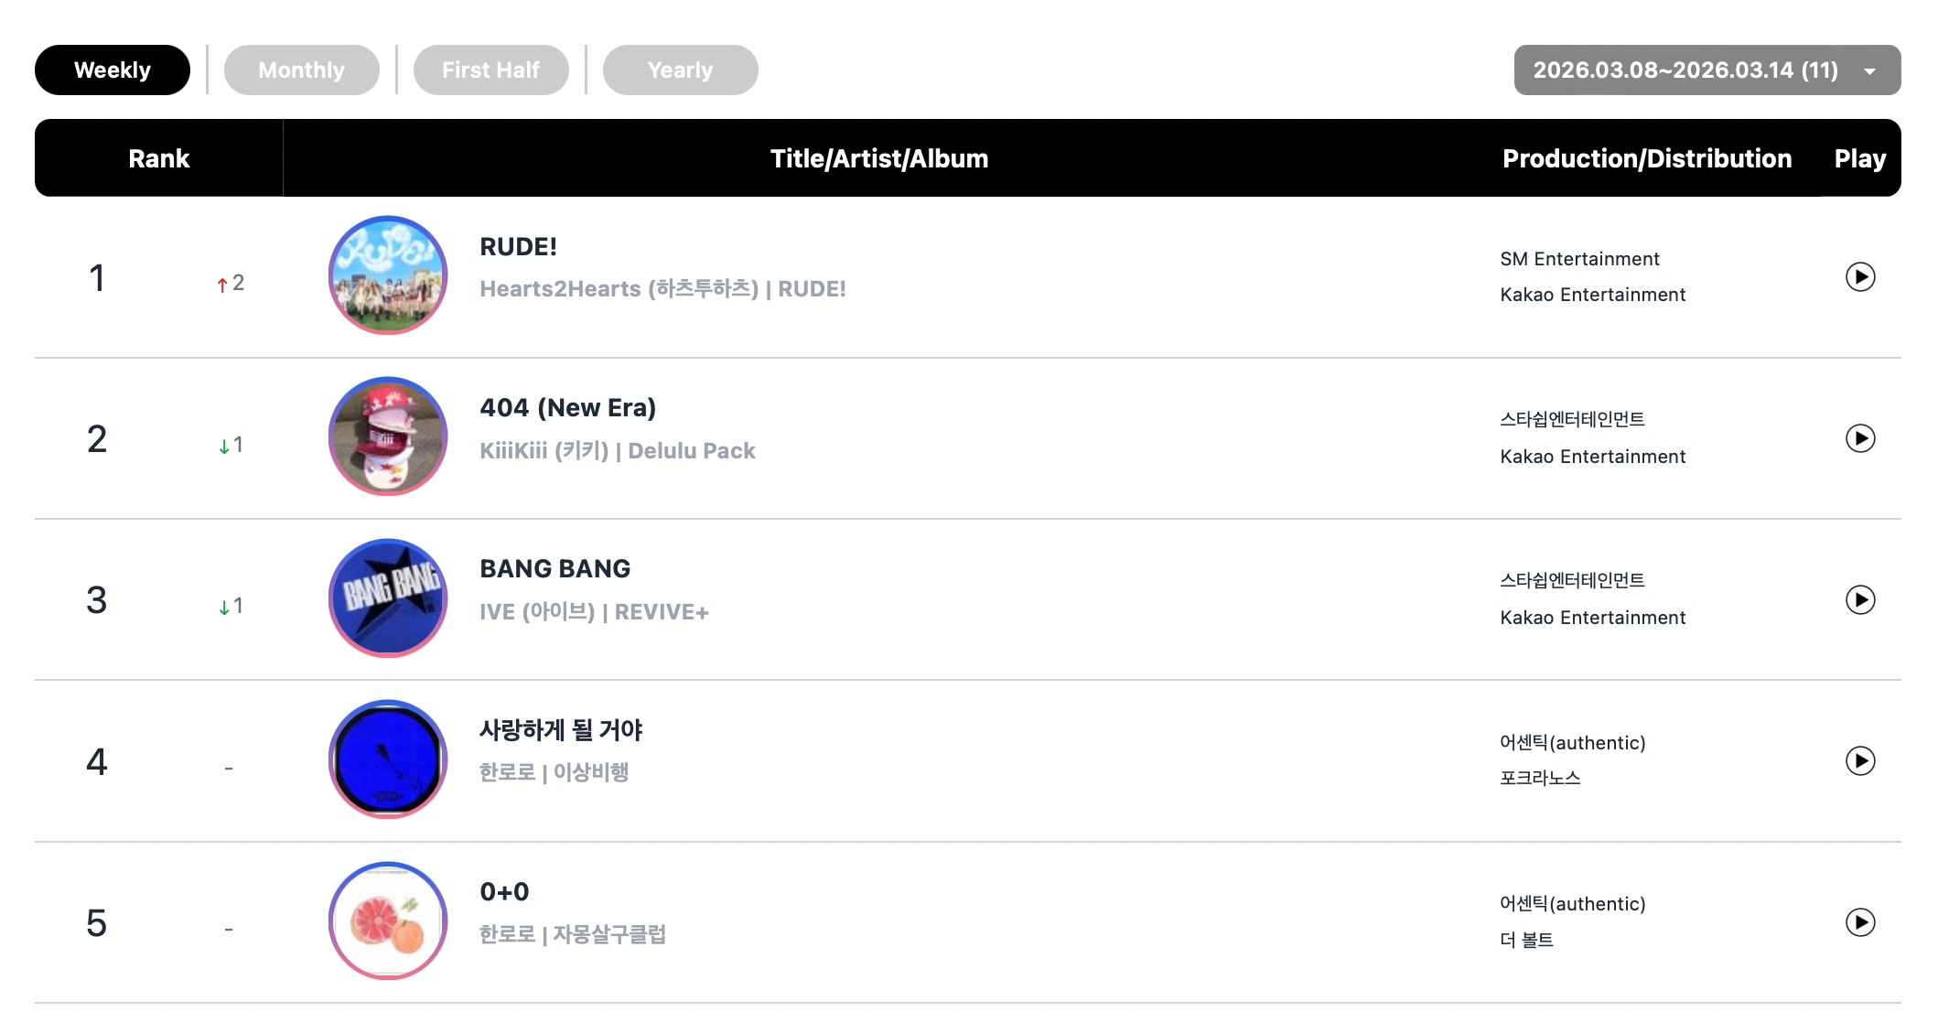The width and height of the screenshot is (1938, 1012).
Task: Select the Weekly chart tab
Action: tap(112, 70)
